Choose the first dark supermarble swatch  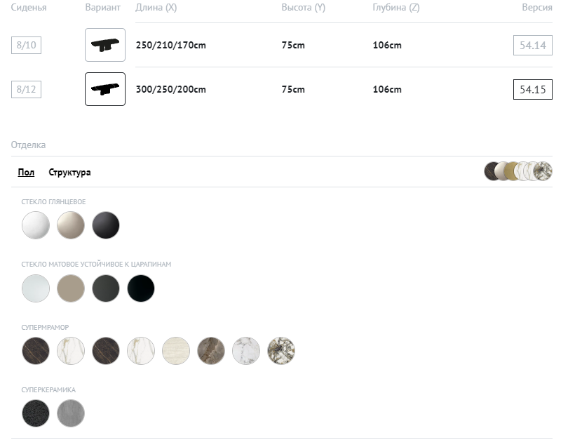point(36,351)
